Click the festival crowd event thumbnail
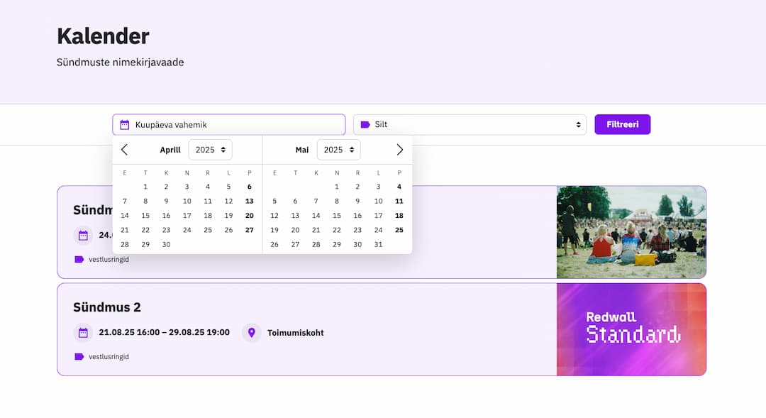The height and width of the screenshot is (418, 766). (631, 232)
